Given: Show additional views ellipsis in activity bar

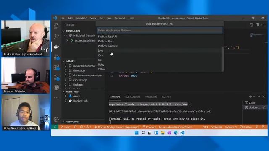Looking at the screenshot, I should 56,98.
